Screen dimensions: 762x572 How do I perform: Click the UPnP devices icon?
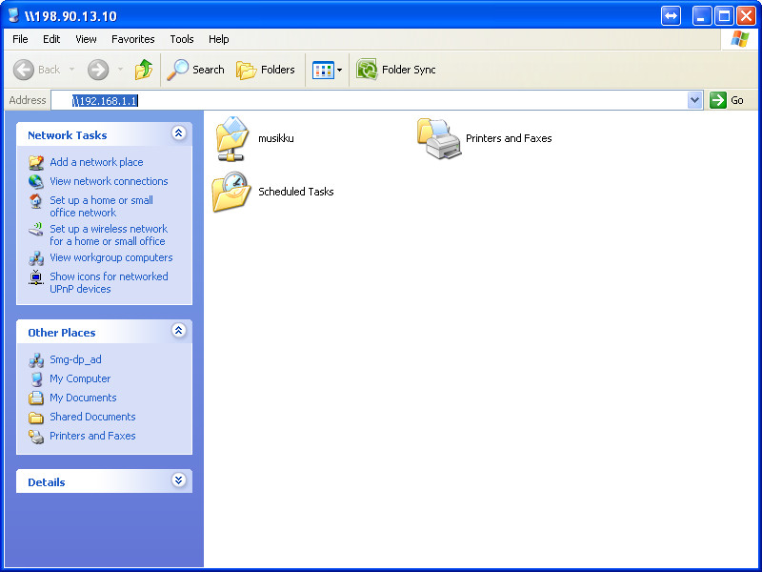tap(36, 277)
